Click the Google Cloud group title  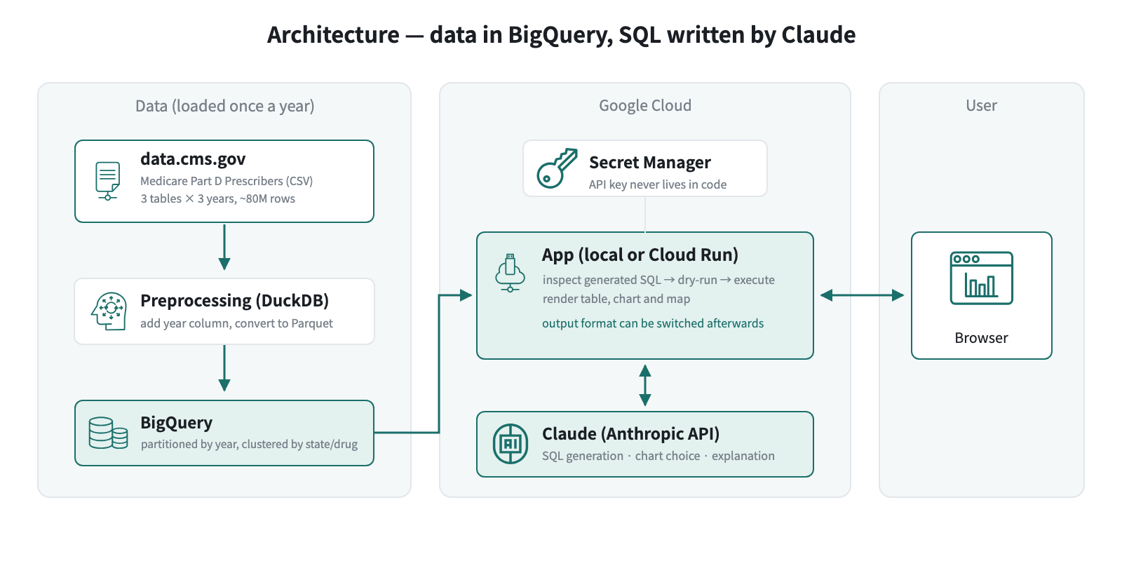[x=645, y=105]
